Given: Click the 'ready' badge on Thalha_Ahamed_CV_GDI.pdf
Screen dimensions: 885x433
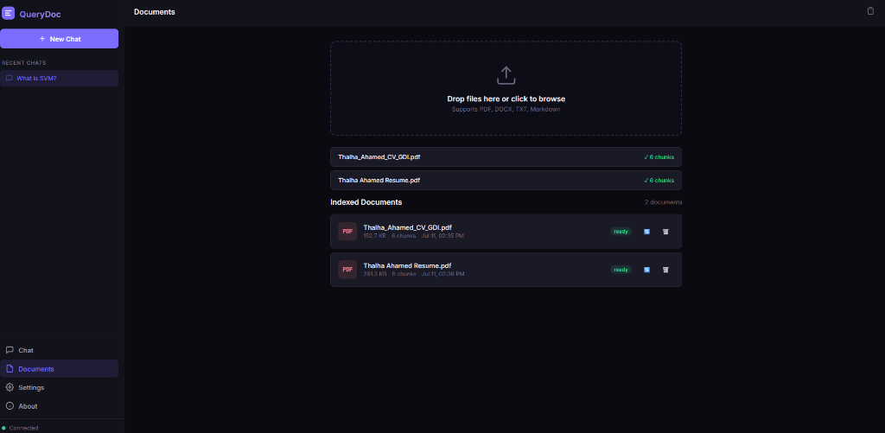Looking at the screenshot, I should click(621, 232).
